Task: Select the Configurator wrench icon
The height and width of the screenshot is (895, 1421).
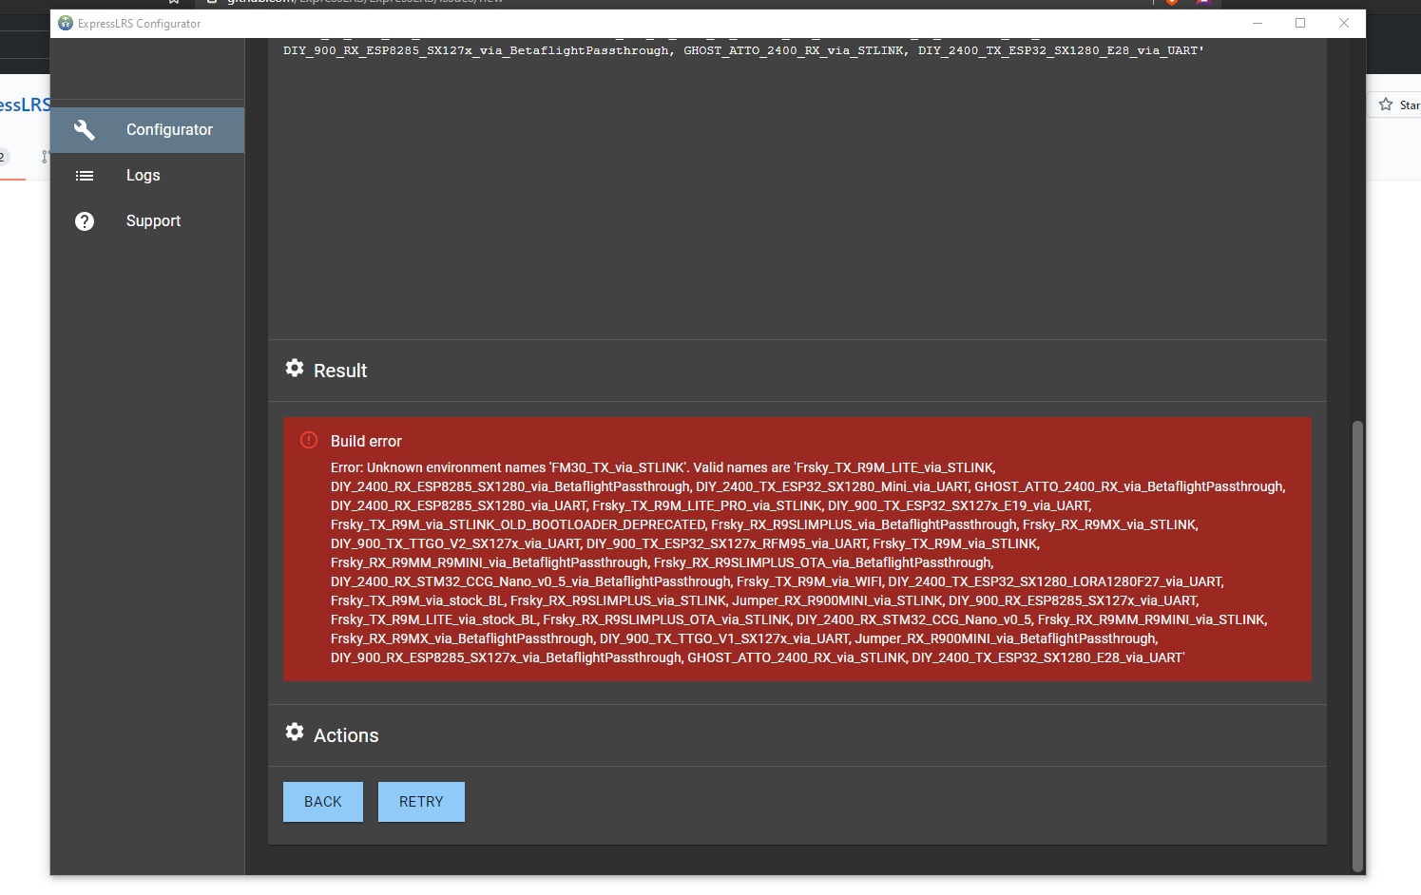Action: click(x=84, y=129)
